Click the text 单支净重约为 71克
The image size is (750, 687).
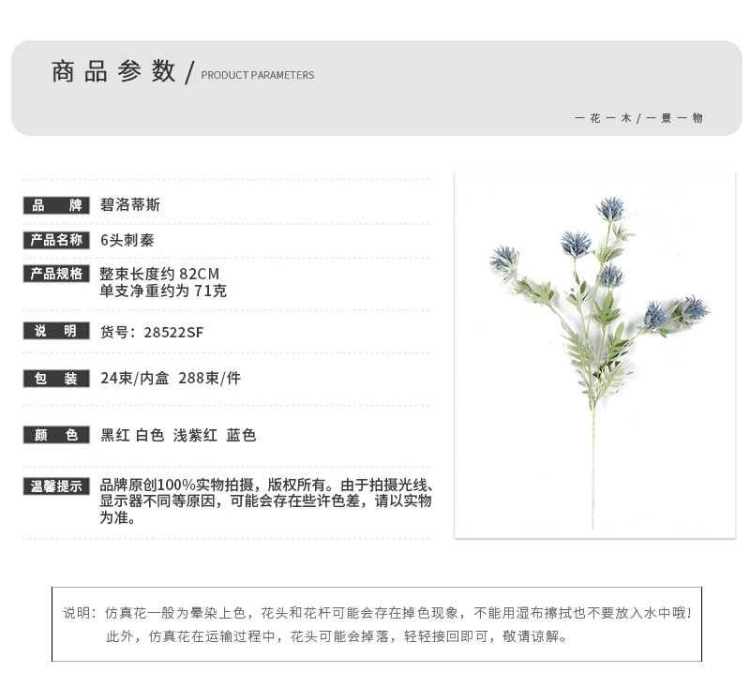click(x=163, y=291)
